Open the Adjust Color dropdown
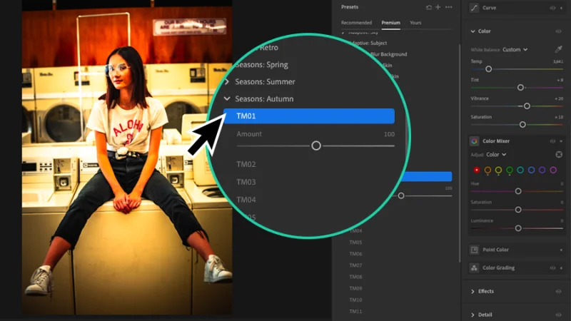The height and width of the screenshot is (321, 571). tap(496, 155)
